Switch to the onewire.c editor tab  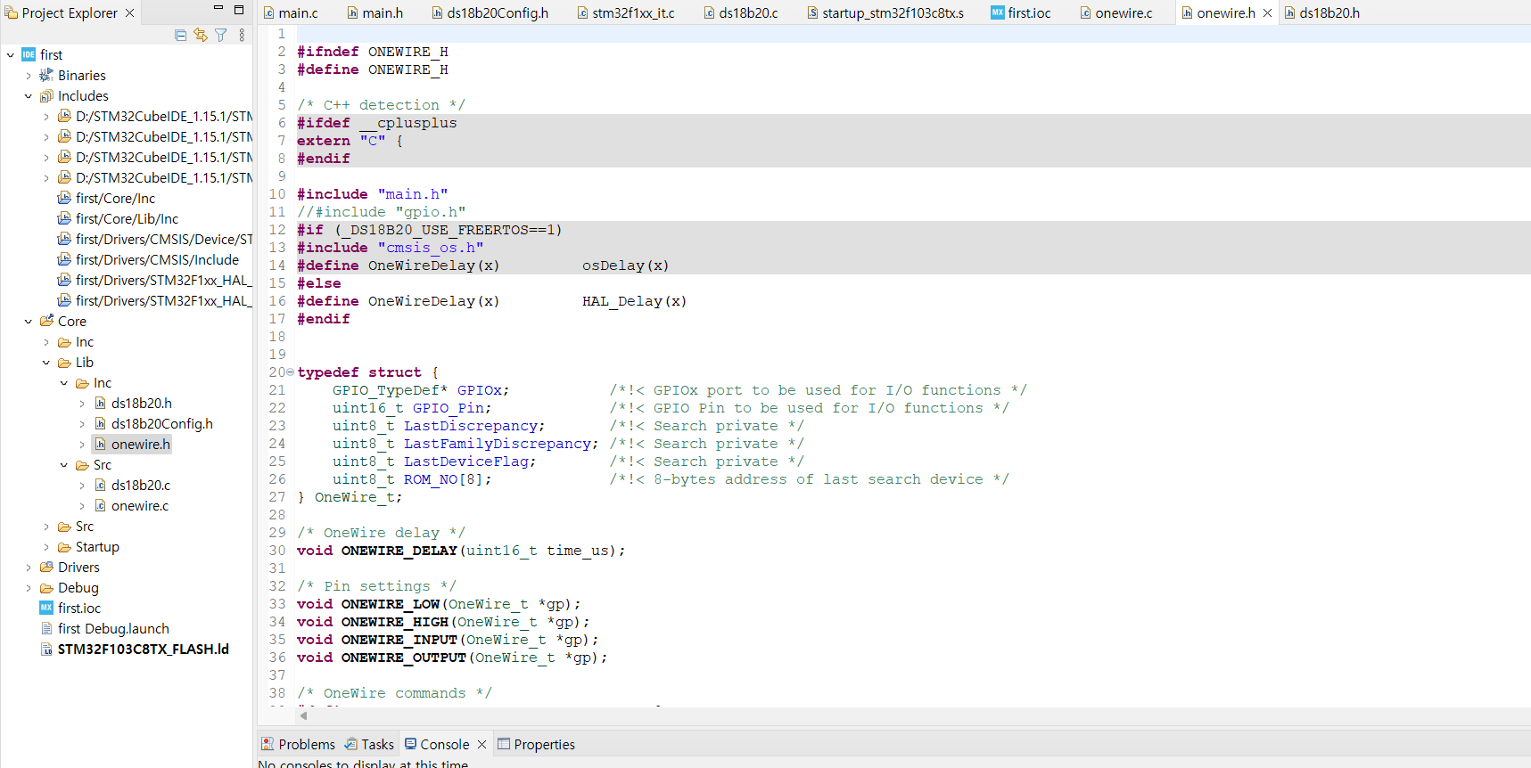point(1116,13)
